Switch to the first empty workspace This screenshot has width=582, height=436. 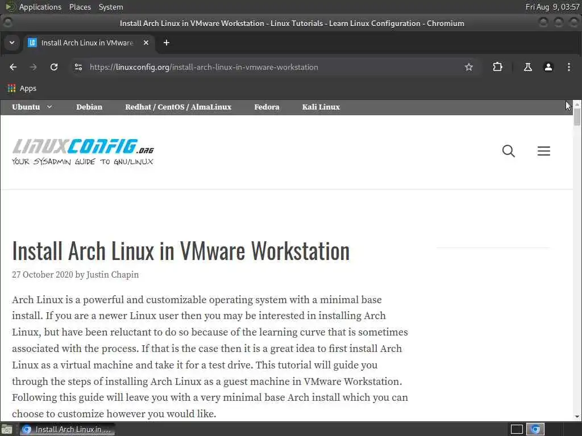coord(517,429)
